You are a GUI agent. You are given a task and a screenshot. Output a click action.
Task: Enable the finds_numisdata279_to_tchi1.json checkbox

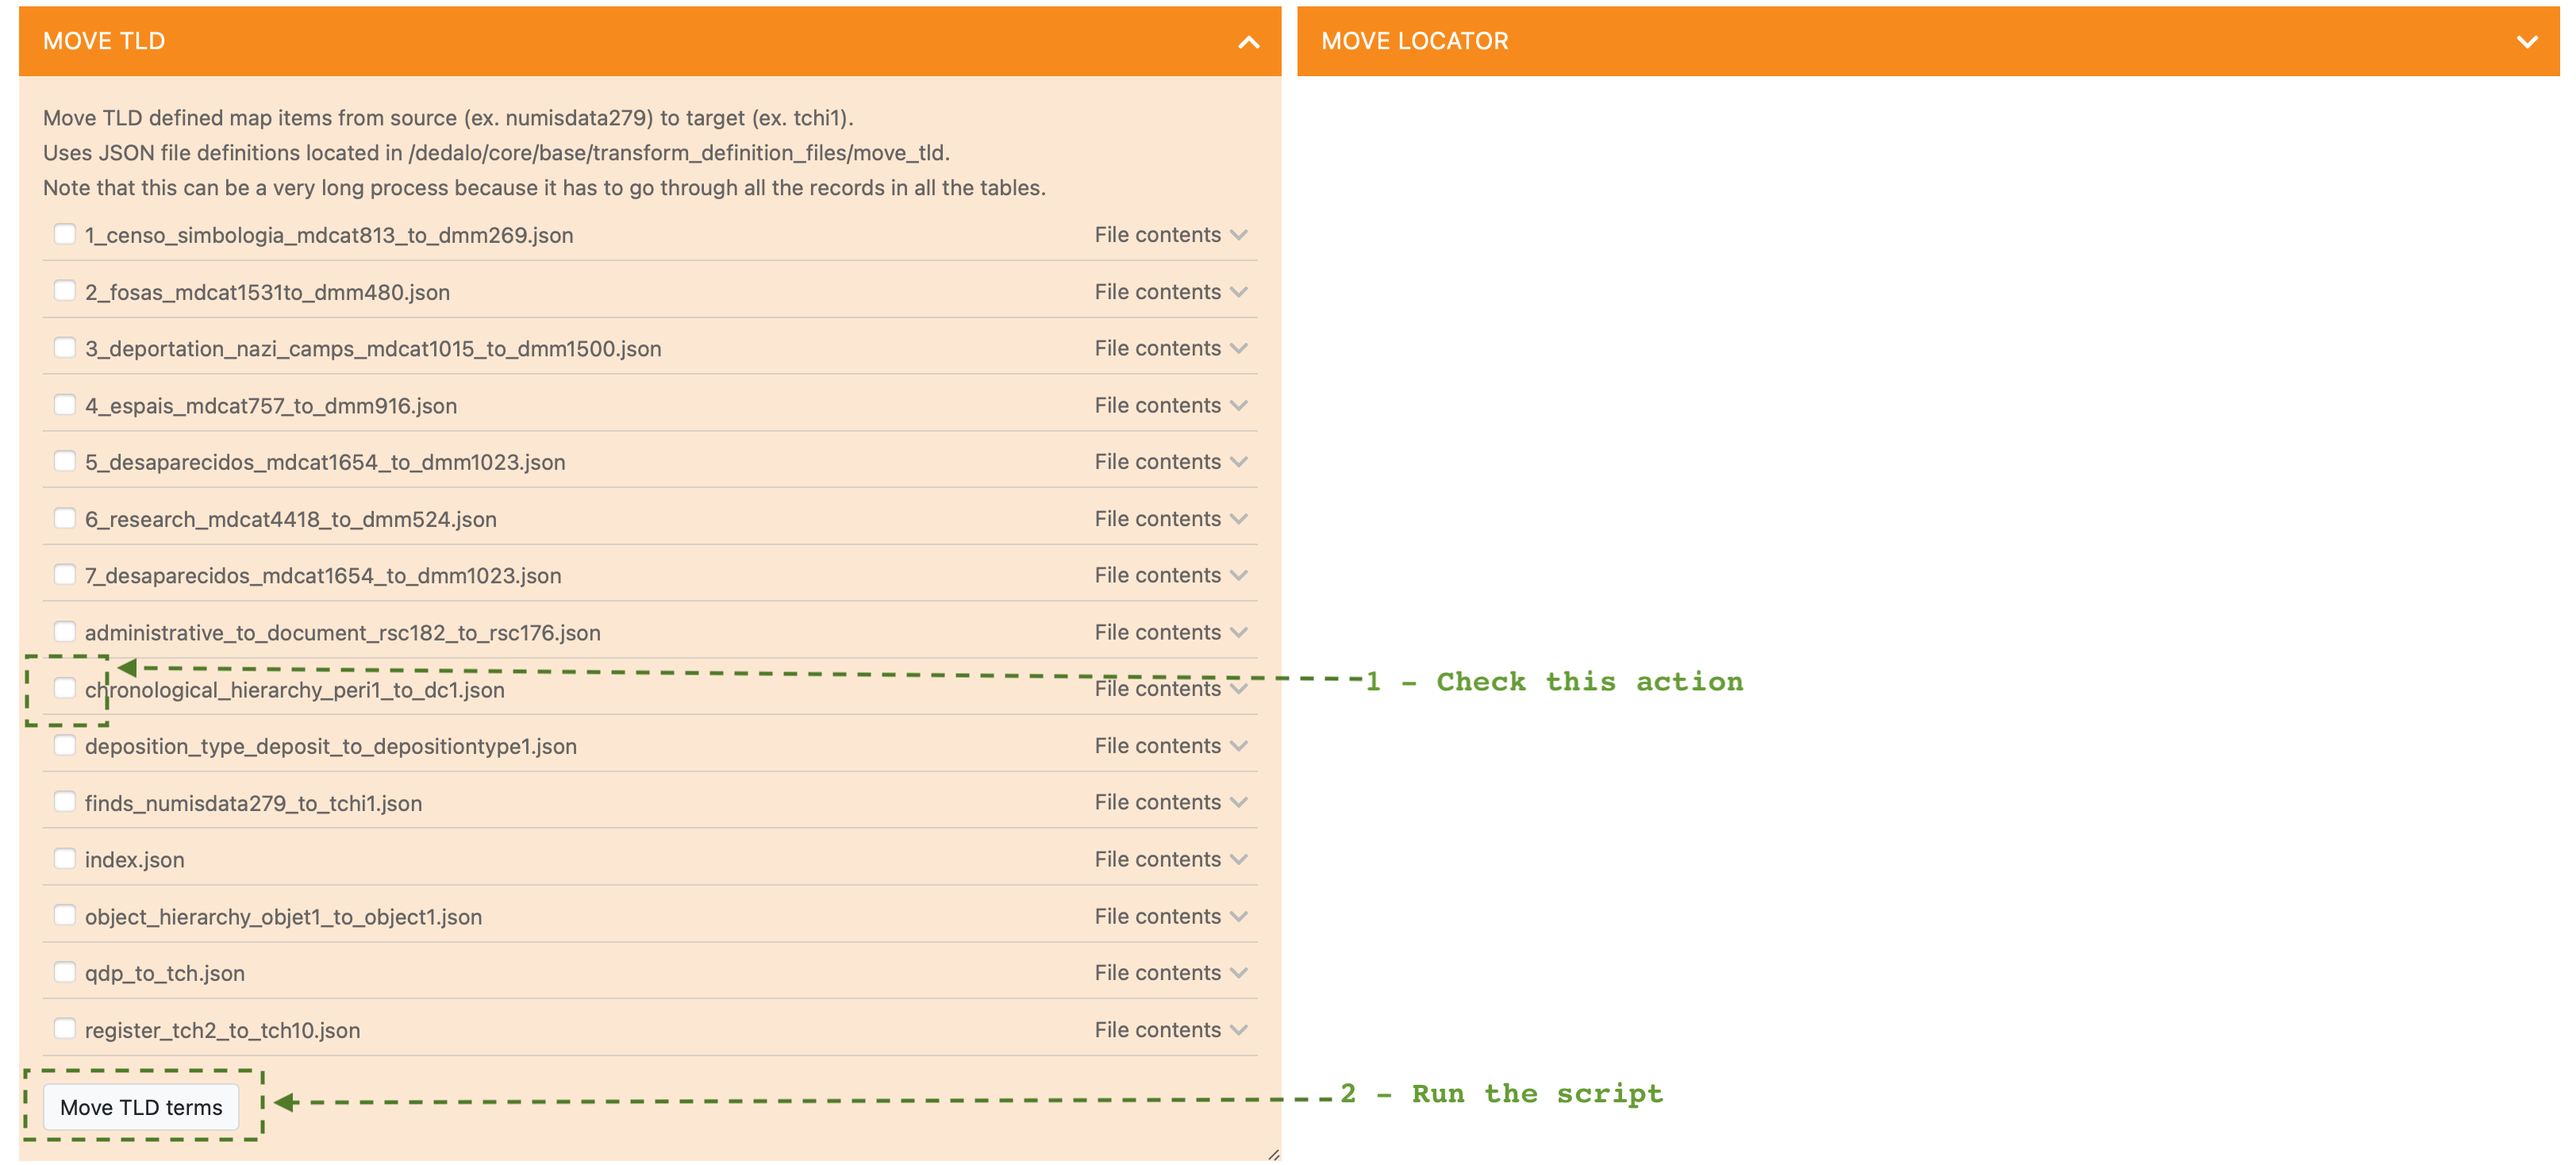pos(65,801)
